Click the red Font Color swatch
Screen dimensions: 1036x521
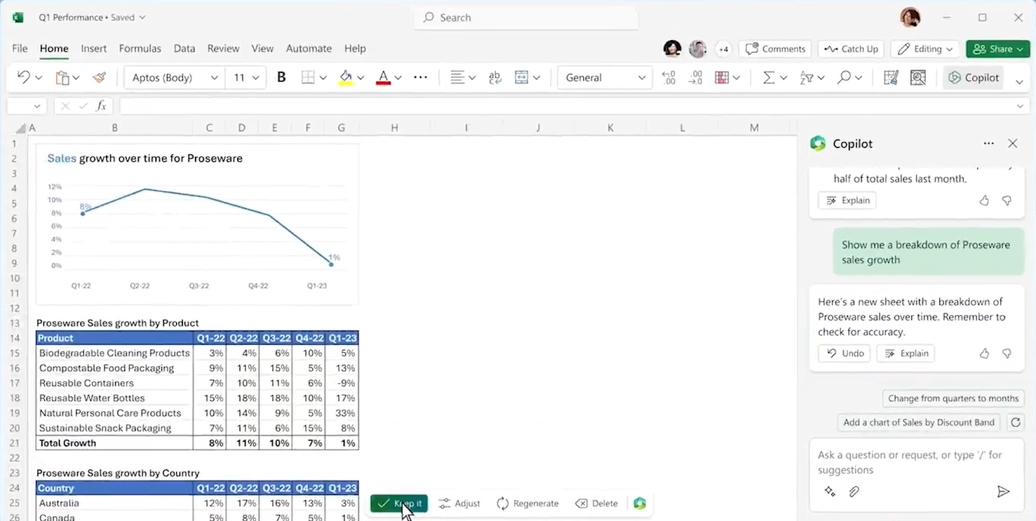coord(384,77)
